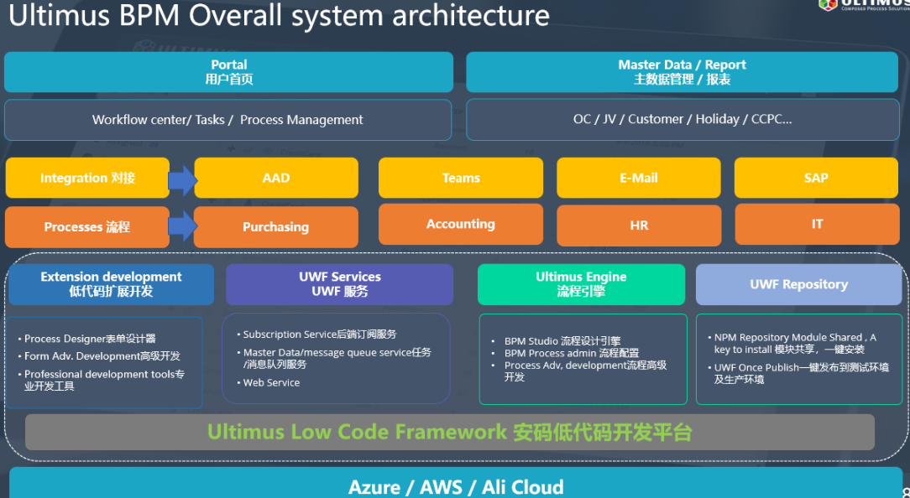Image resolution: width=910 pixels, height=498 pixels.
Task: Click the Ultimus logo in the corner
Action: pyautogui.click(x=864, y=5)
